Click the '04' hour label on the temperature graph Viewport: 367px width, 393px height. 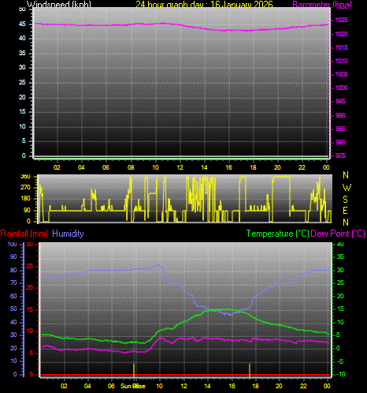[x=87, y=386]
